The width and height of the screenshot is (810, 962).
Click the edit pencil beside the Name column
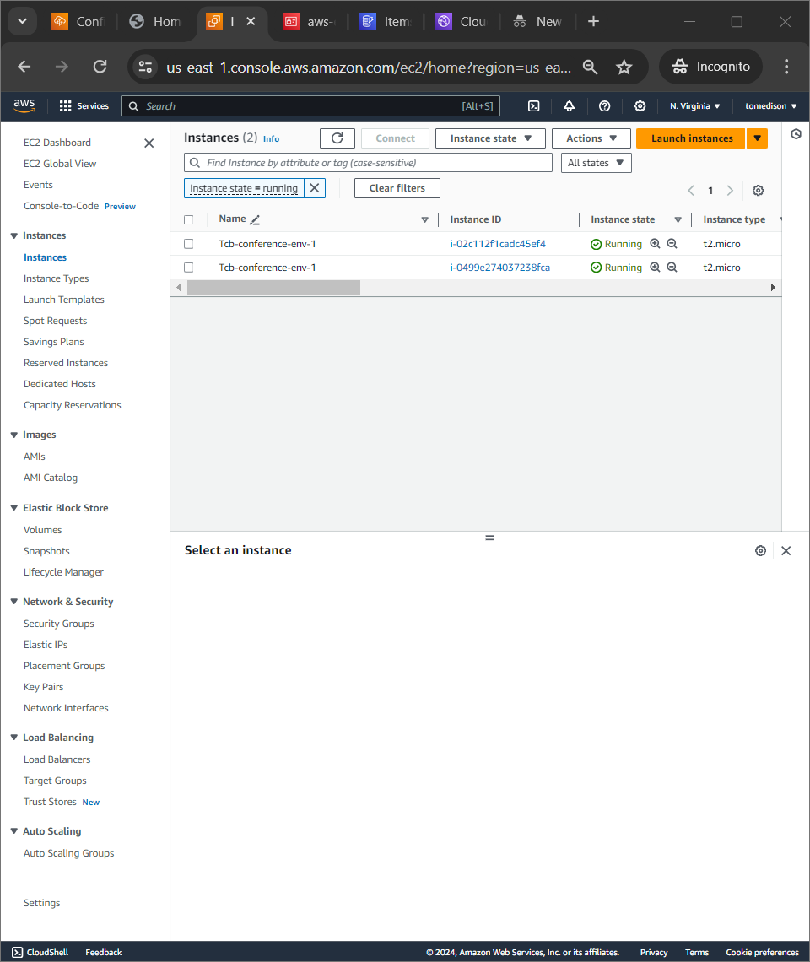click(256, 219)
